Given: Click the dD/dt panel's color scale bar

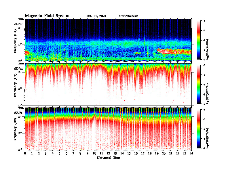Looking at the screenshot, I should [199, 85].
